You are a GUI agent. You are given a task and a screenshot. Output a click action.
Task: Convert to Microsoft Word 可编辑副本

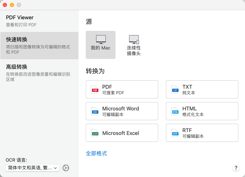pos(122,111)
